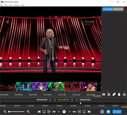Image resolution: width=127 pixels, height=115 pixels.
Task: Open the Help menu
Action: point(23,5)
